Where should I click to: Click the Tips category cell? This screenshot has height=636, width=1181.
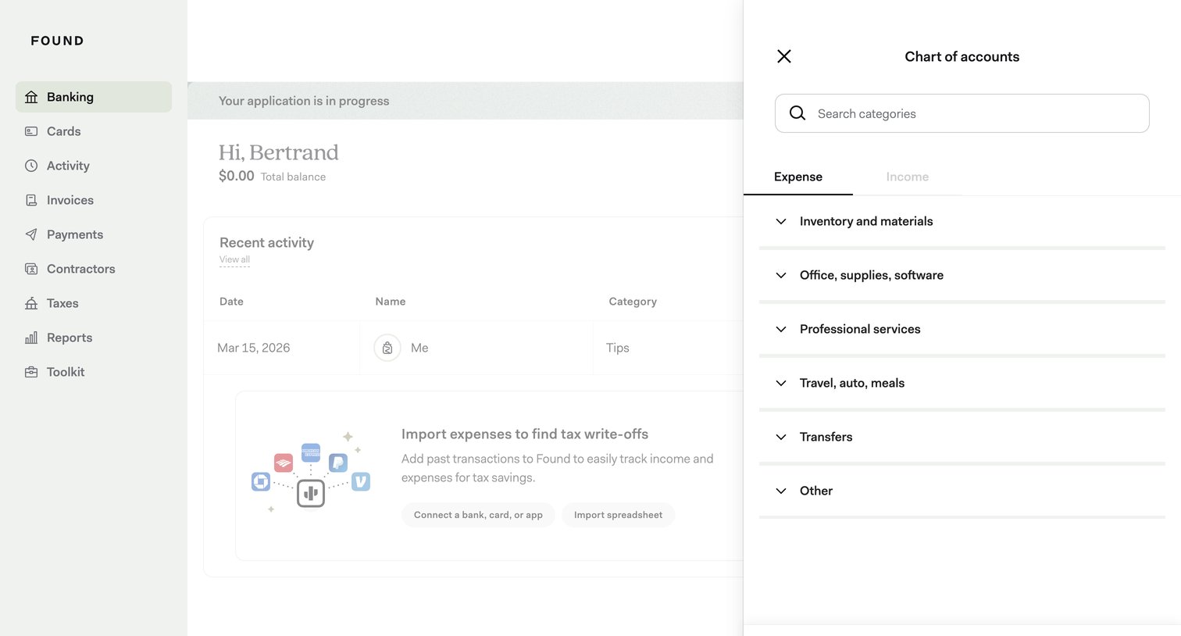618,348
